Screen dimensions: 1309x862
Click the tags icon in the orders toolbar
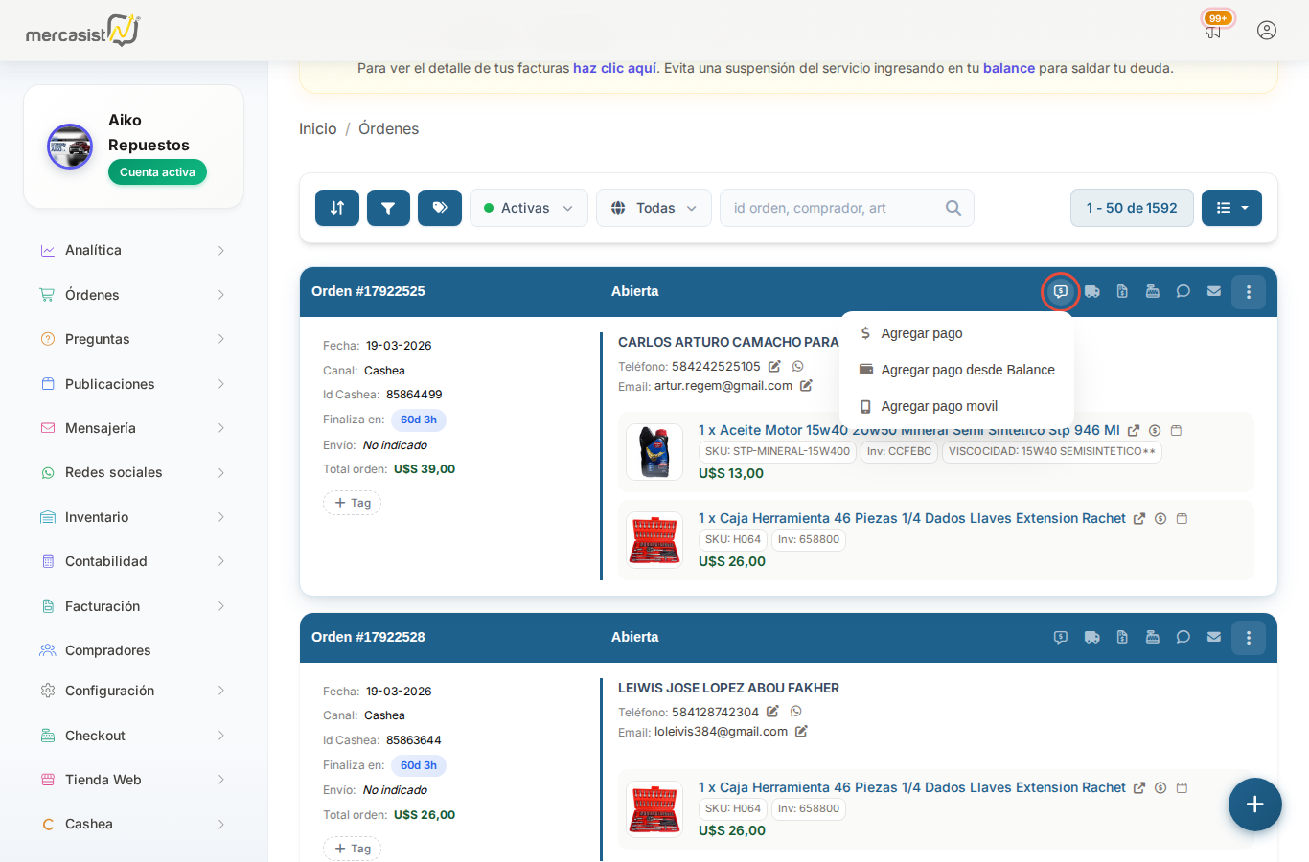439,208
